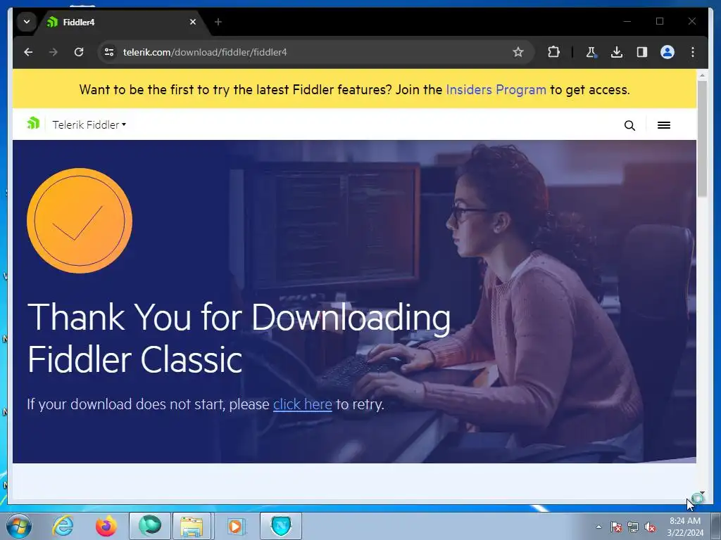The height and width of the screenshot is (540, 721).
Task: View site information icon in address bar
Action: tap(109, 52)
